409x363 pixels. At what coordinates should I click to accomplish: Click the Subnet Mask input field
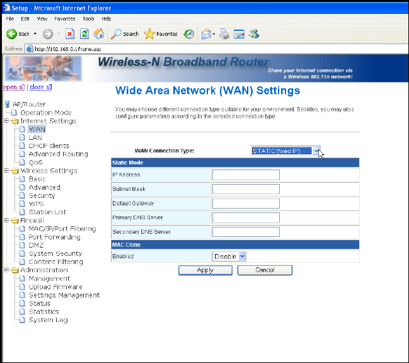point(246,189)
